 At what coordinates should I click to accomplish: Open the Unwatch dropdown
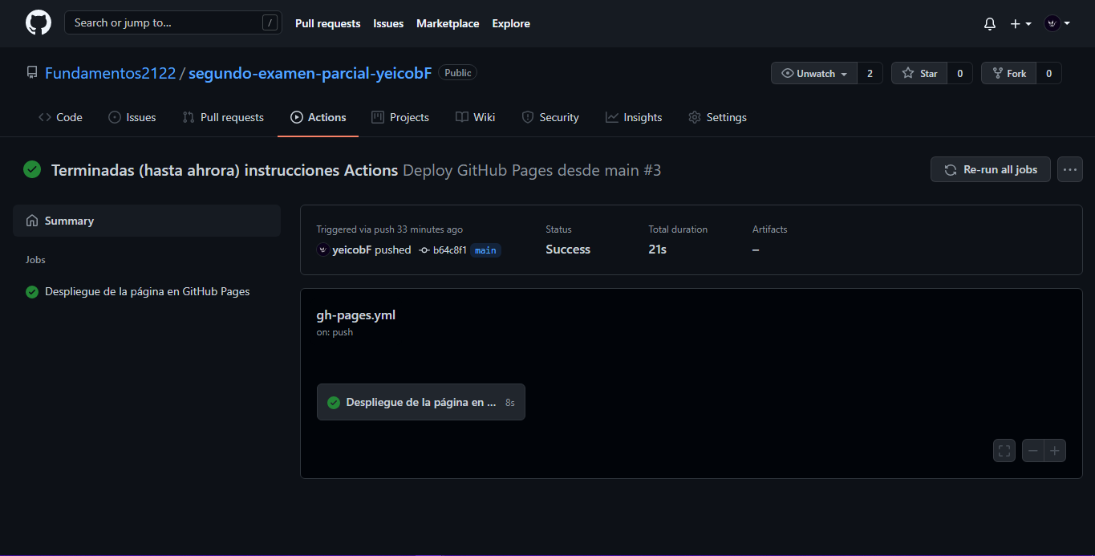pyautogui.click(x=814, y=73)
